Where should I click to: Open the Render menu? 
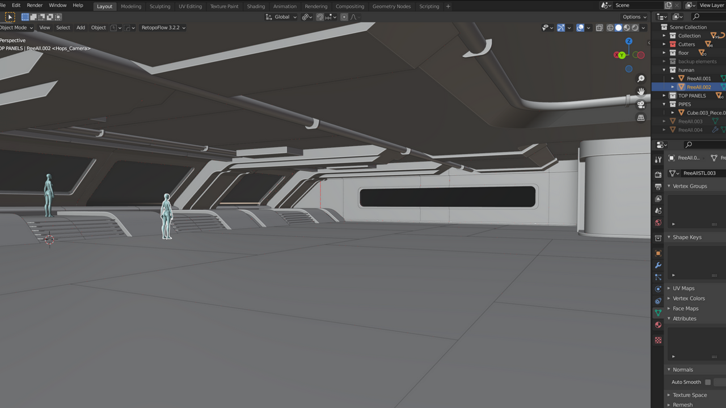[x=35, y=5]
